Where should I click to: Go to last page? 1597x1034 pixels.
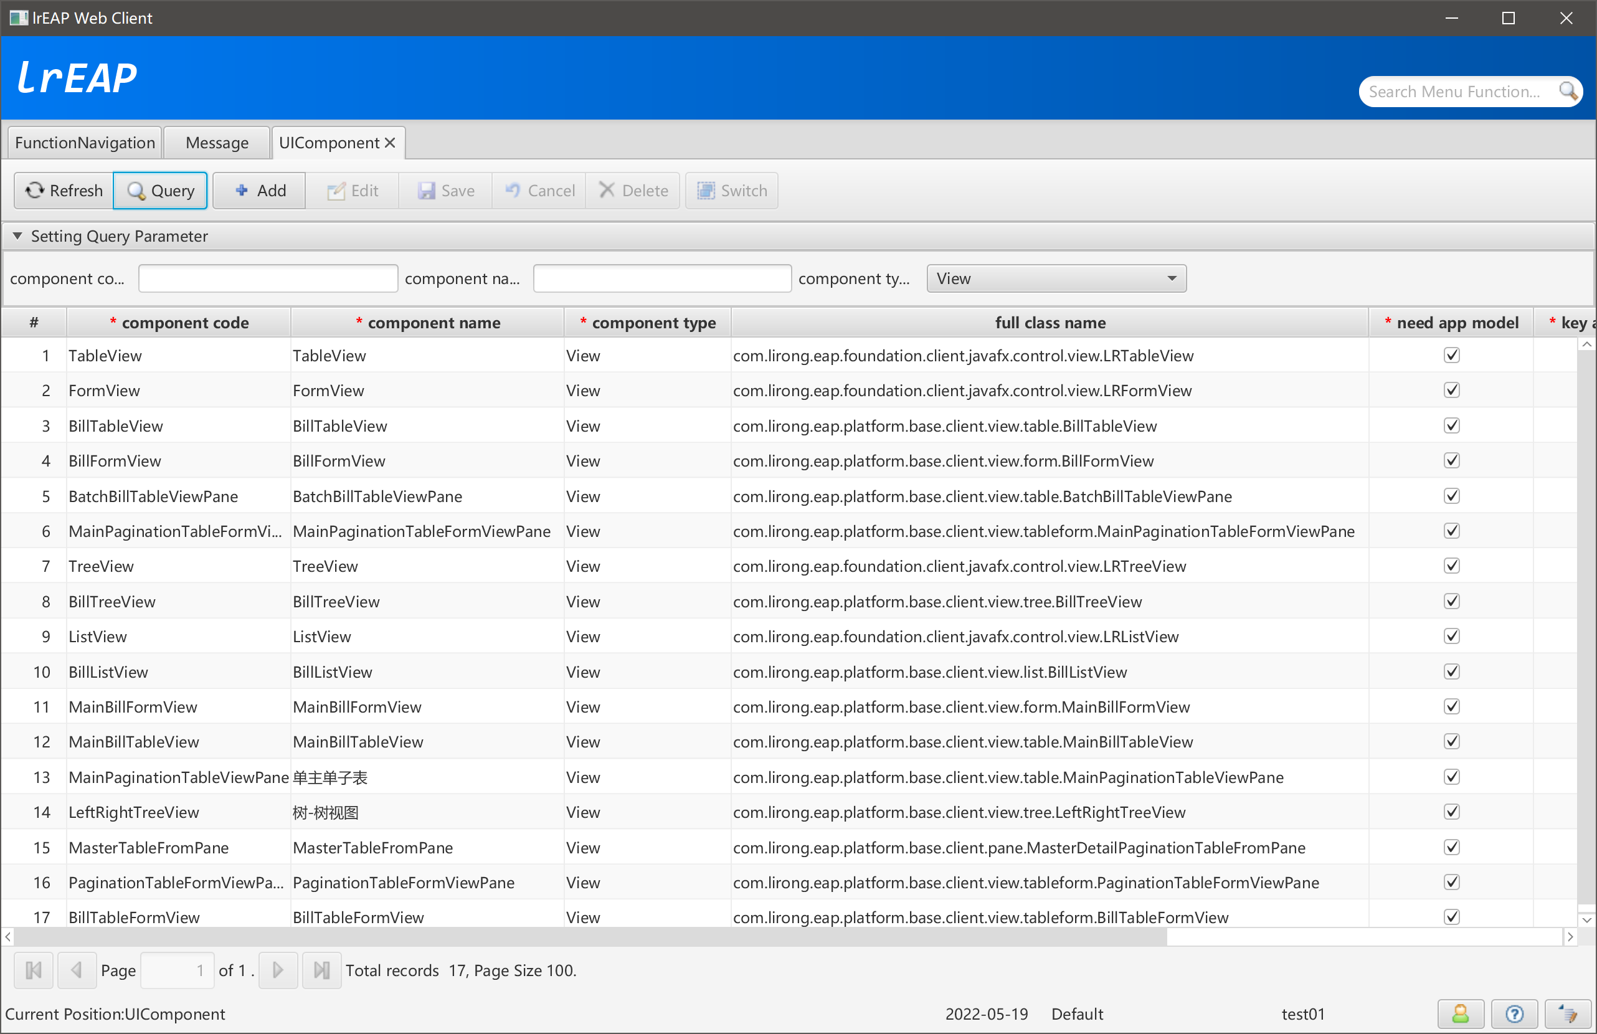pyautogui.click(x=322, y=970)
